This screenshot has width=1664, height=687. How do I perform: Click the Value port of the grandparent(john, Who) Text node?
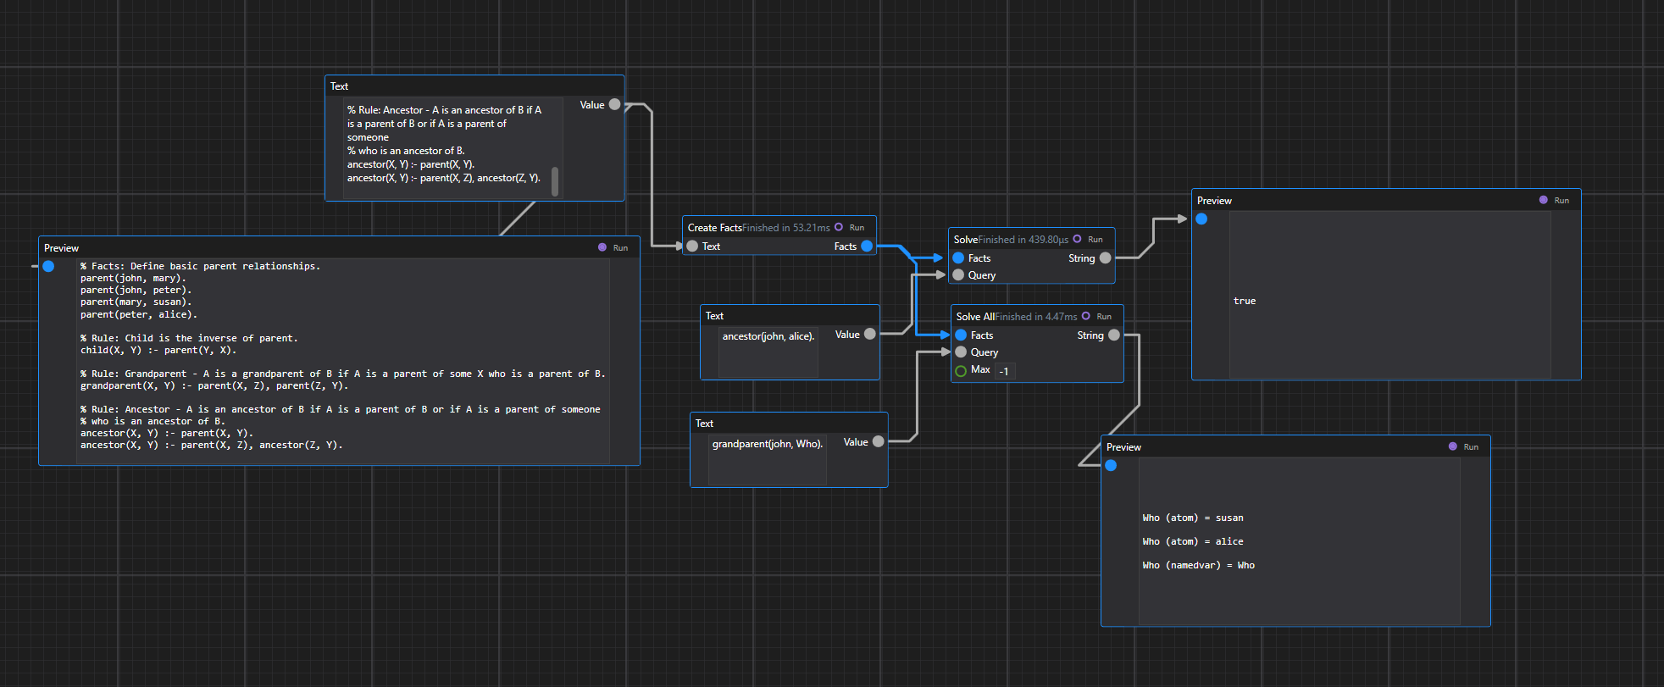click(x=879, y=442)
